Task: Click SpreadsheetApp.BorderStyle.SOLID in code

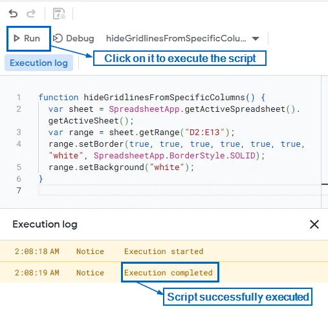Action: click(x=175, y=156)
